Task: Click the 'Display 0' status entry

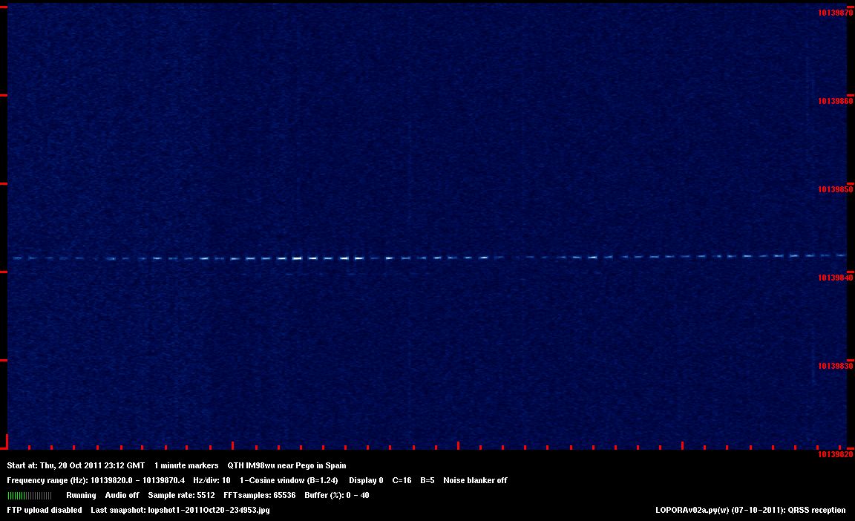Action: point(366,480)
